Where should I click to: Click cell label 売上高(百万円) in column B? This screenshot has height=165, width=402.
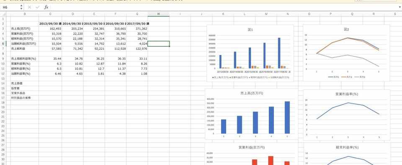click(21, 29)
